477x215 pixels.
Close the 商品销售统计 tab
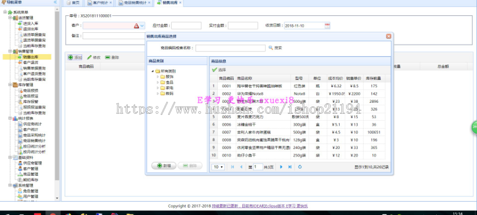click(149, 3)
